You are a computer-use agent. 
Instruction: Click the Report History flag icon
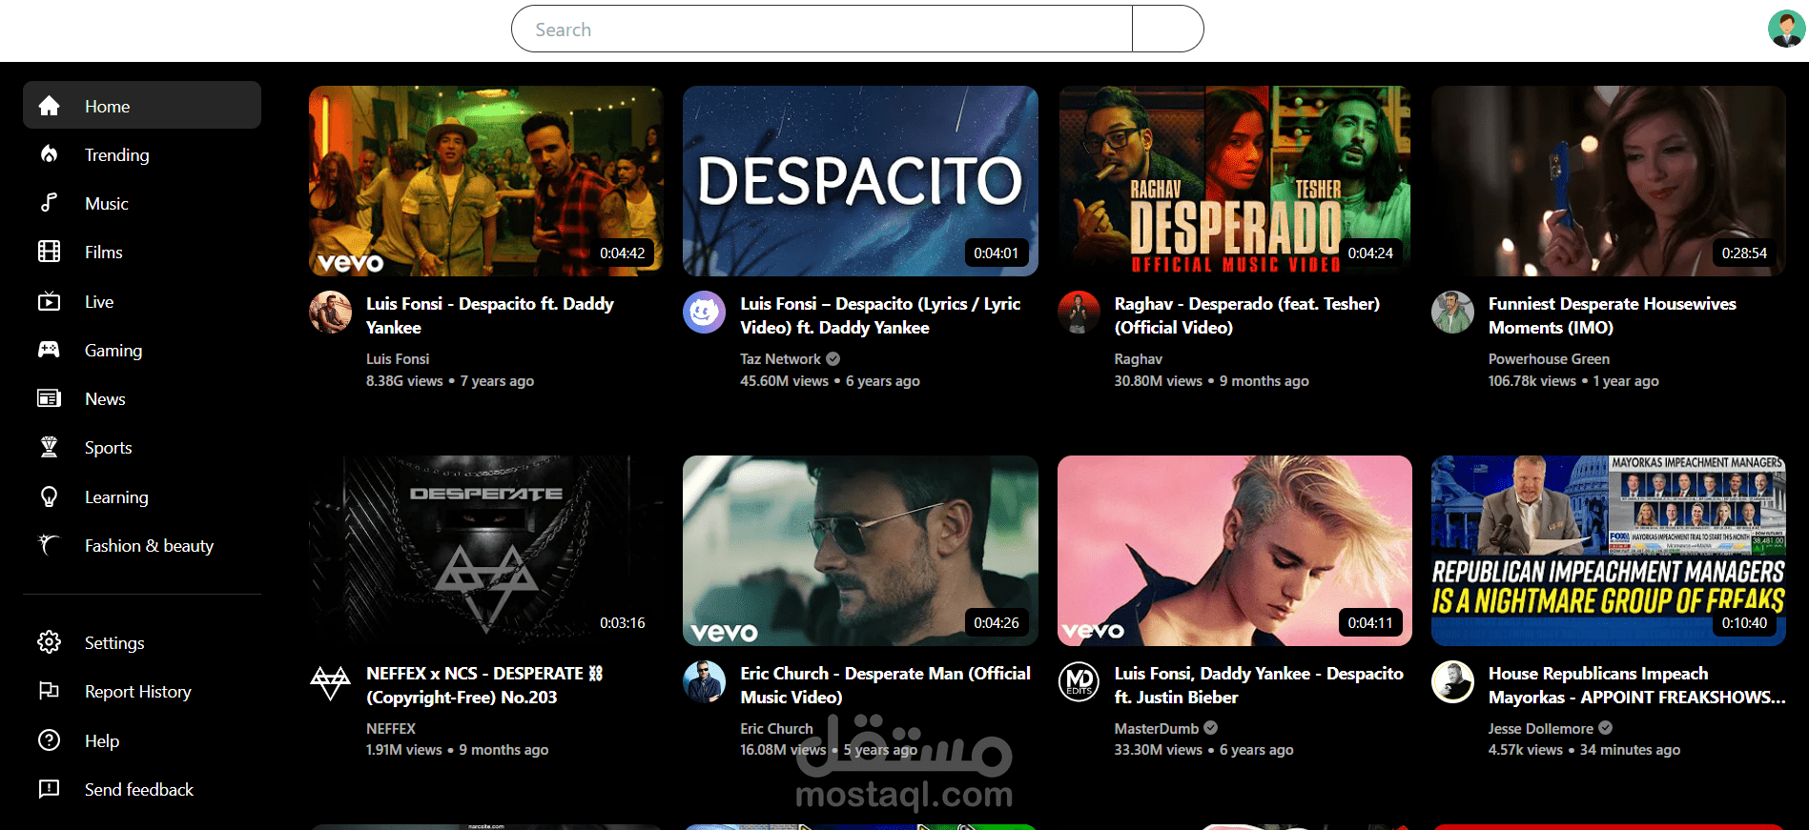[49, 691]
